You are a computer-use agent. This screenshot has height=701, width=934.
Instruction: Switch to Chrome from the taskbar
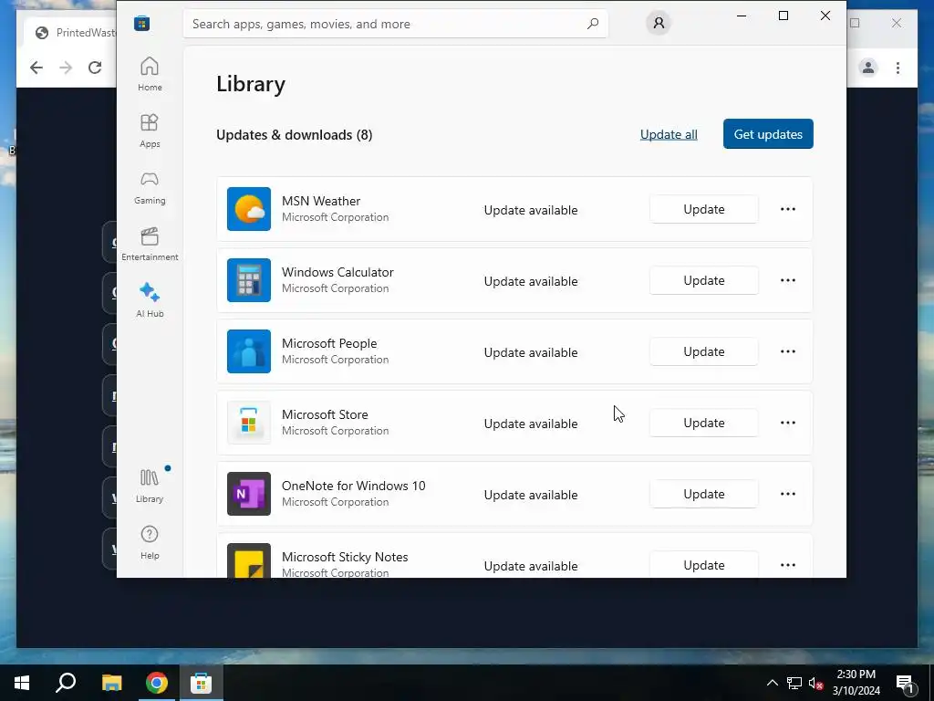(157, 683)
